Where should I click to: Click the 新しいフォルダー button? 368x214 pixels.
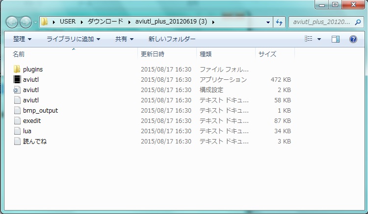[x=172, y=39]
